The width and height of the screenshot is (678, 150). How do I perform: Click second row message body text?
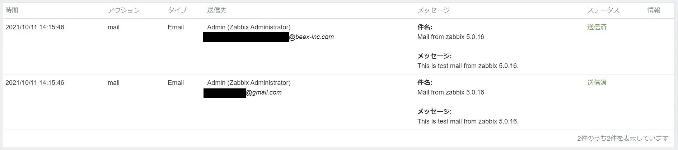[468, 121]
